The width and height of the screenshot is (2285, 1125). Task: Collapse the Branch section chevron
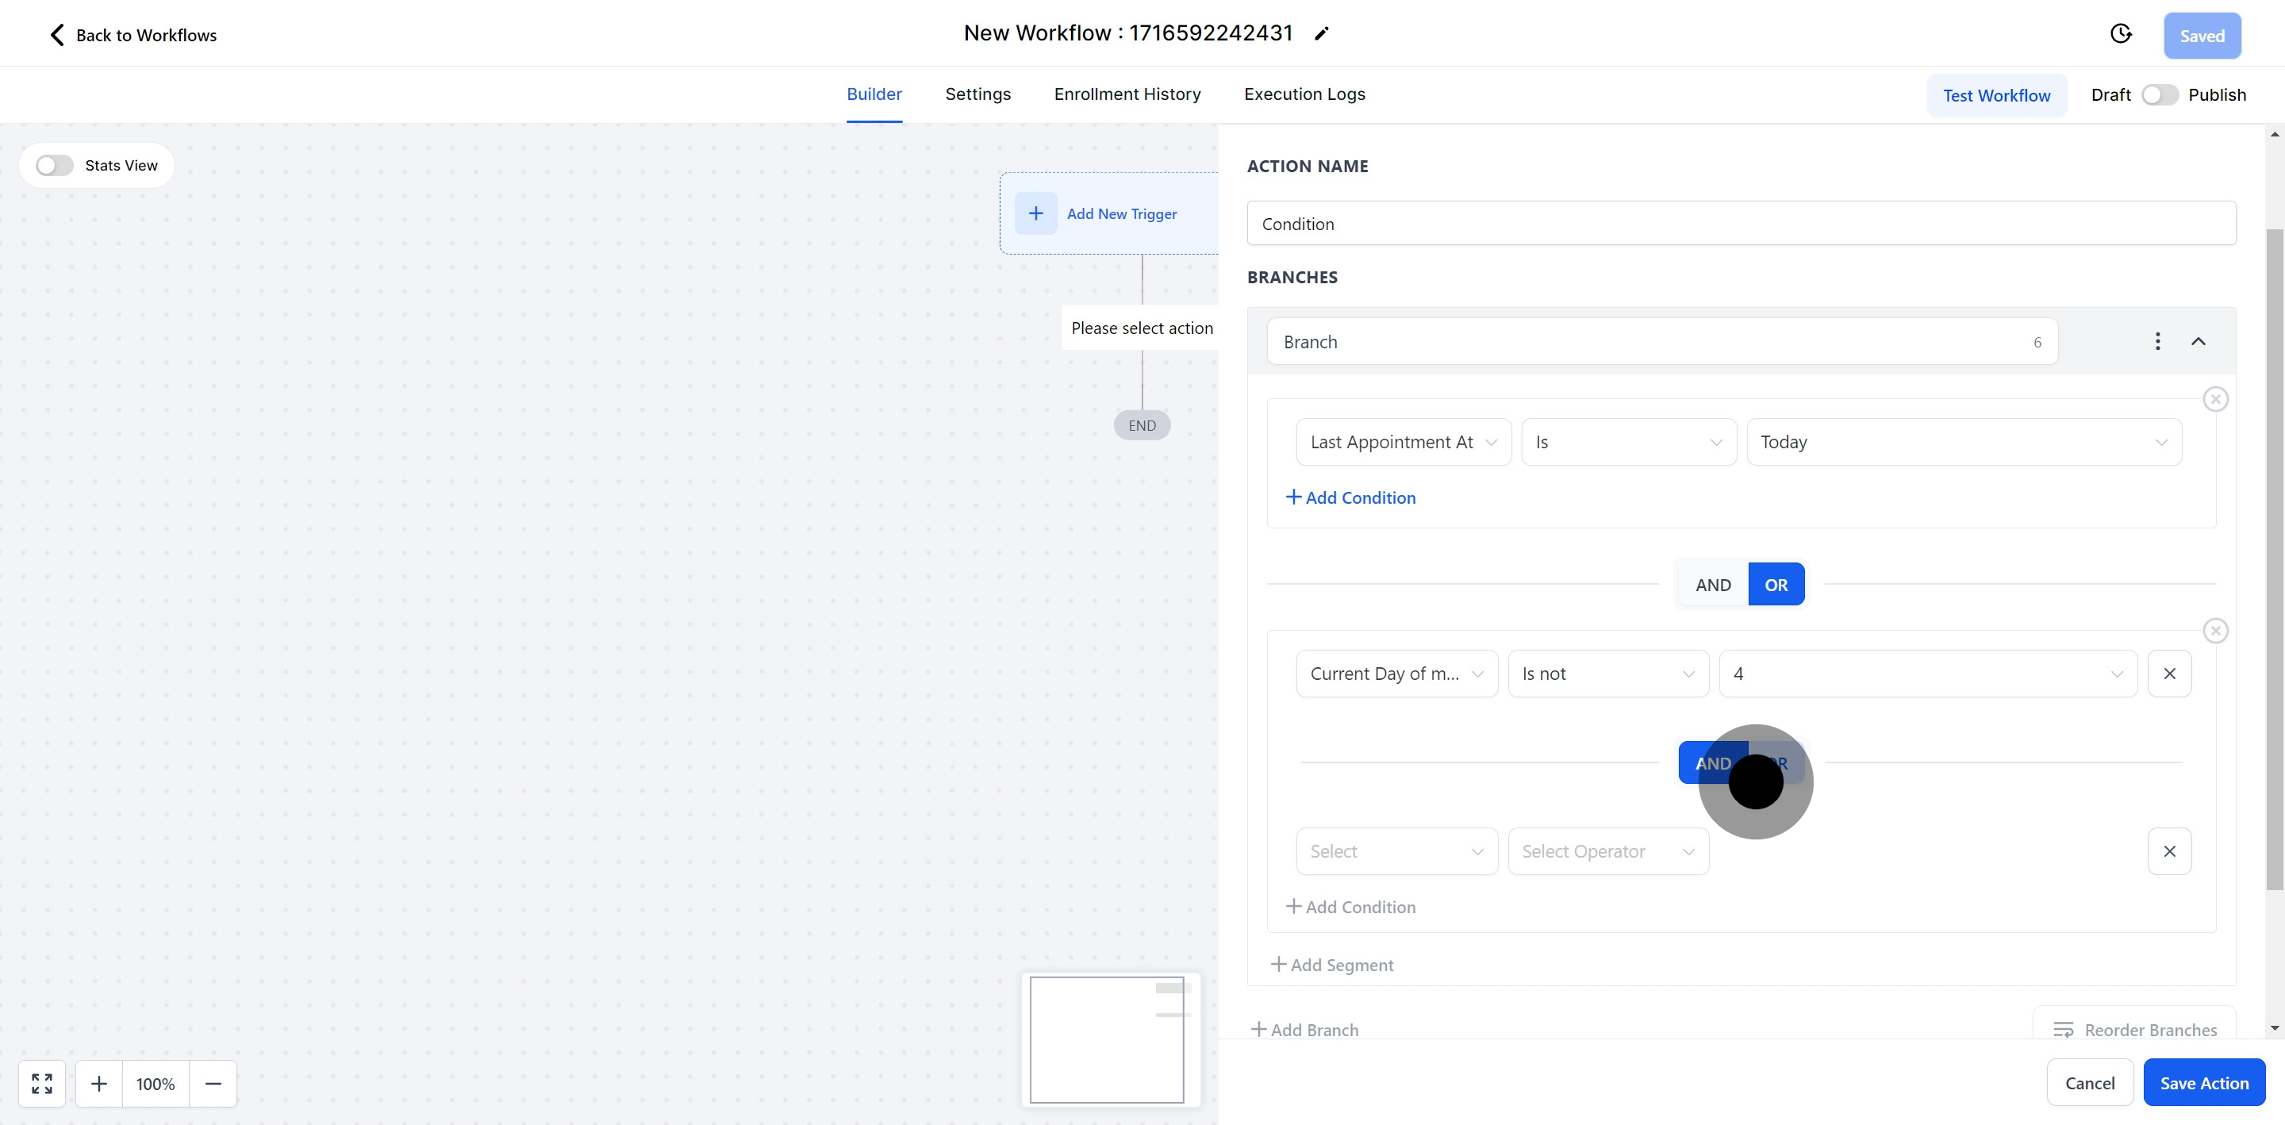pyautogui.click(x=2198, y=342)
